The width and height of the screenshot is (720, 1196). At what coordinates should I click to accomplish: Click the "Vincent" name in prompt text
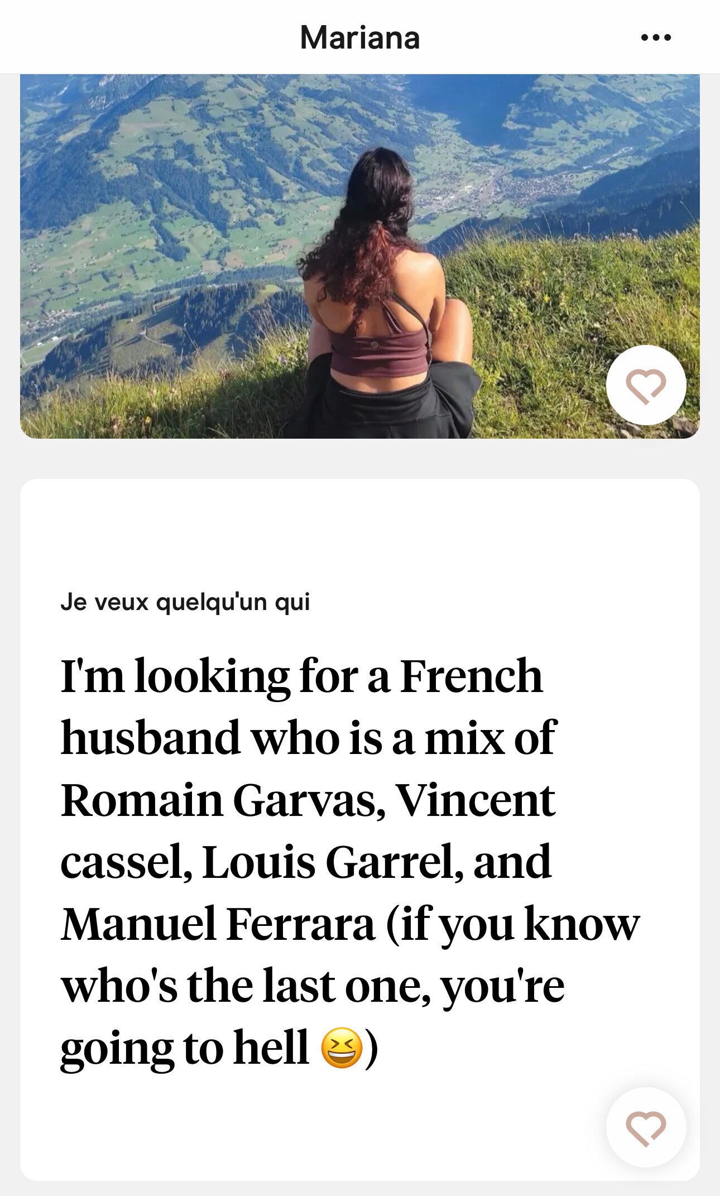(x=476, y=800)
